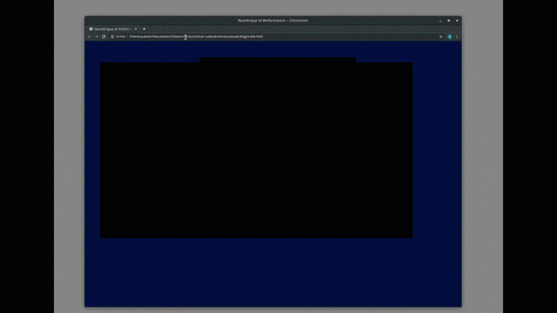Click the Chromium window title bar text
Viewport: 557px width, 313px height.
pos(272,21)
